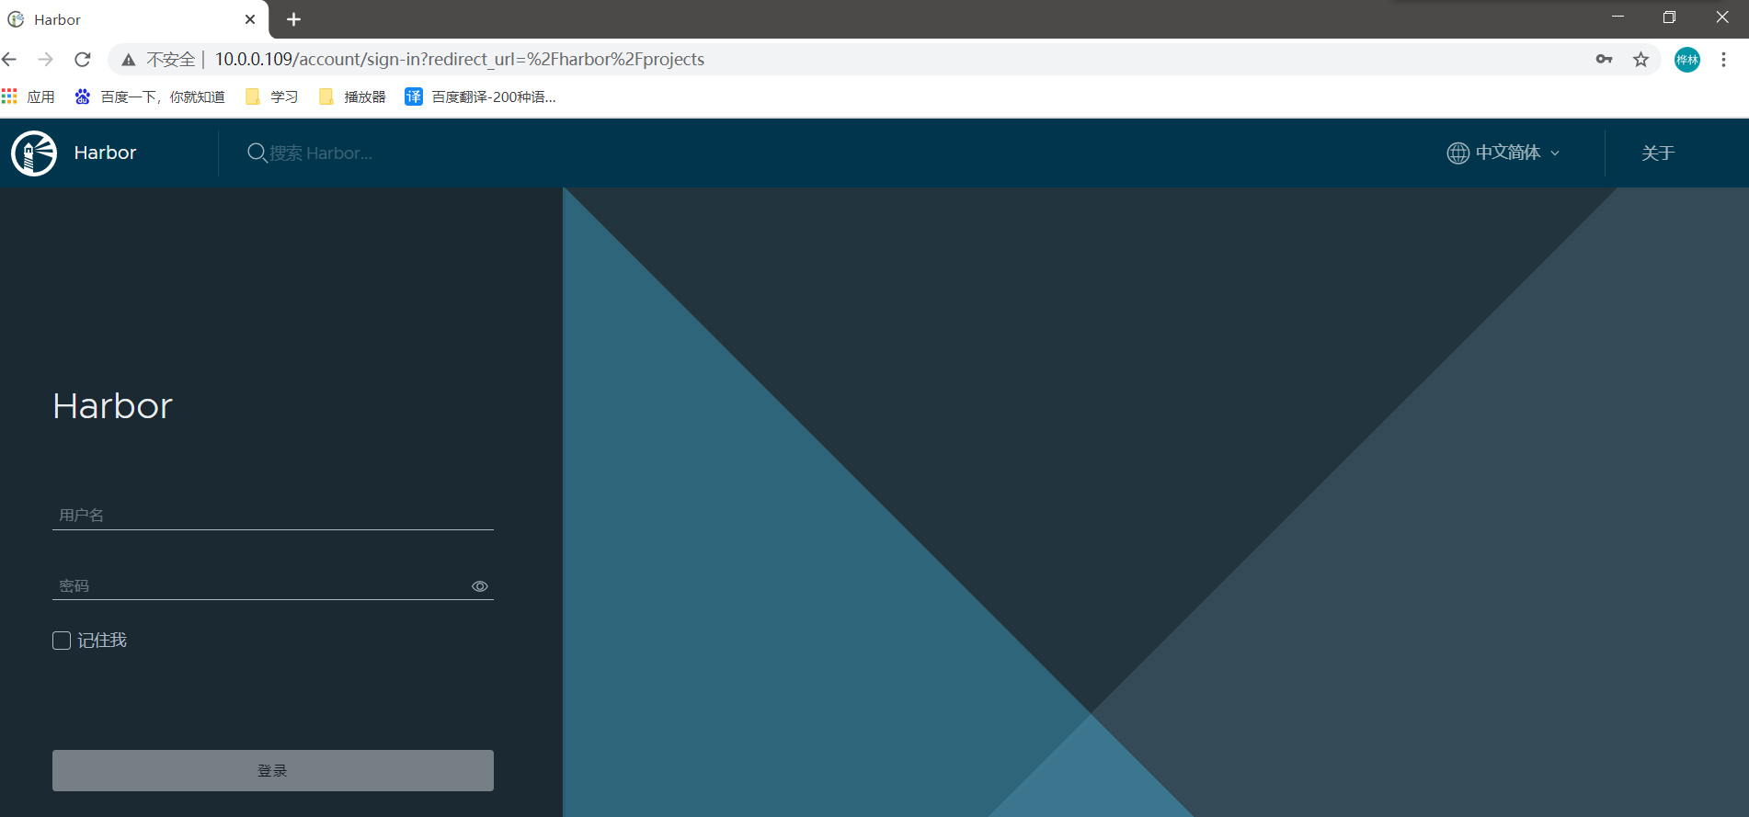The image size is (1749, 817).
Task: Toggle password visibility eye icon
Action: tap(480, 586)
